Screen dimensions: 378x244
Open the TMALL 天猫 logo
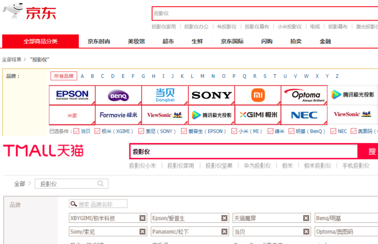[44, 151]
